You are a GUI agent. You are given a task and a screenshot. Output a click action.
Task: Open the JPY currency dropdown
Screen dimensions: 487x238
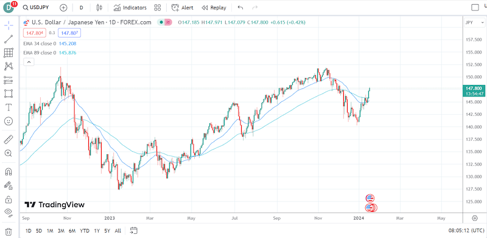(474, 22)
